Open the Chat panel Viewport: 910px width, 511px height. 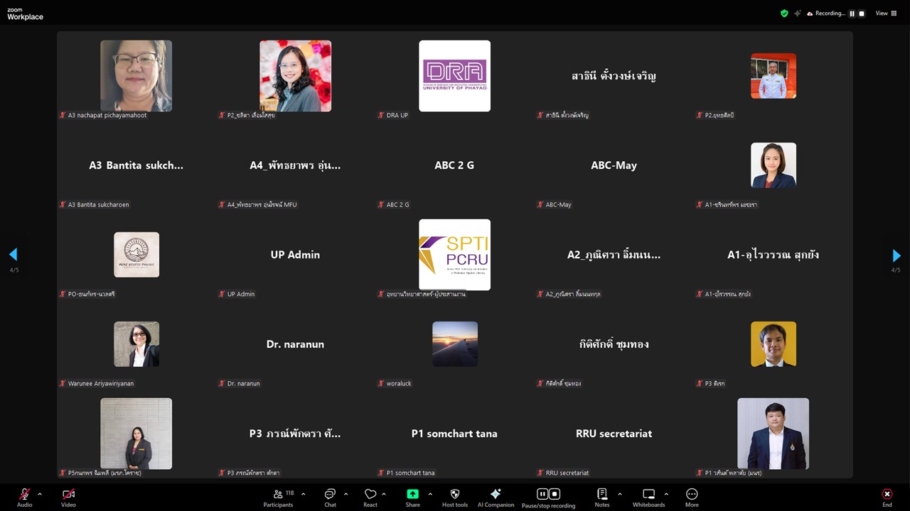pos(330,497)
